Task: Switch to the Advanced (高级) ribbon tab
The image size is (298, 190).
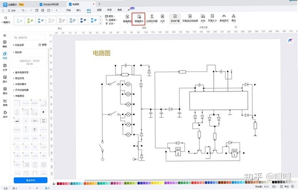Action: 120,10
